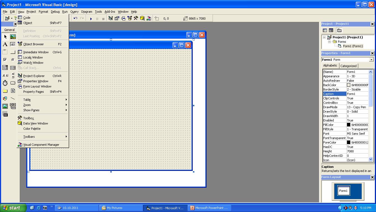
Task: Select the Label control tool
Action: tap(5, 44)
